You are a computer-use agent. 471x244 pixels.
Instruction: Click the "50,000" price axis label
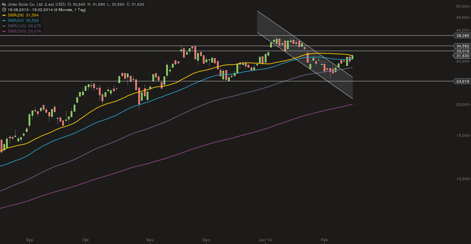[x=463, y=6]
